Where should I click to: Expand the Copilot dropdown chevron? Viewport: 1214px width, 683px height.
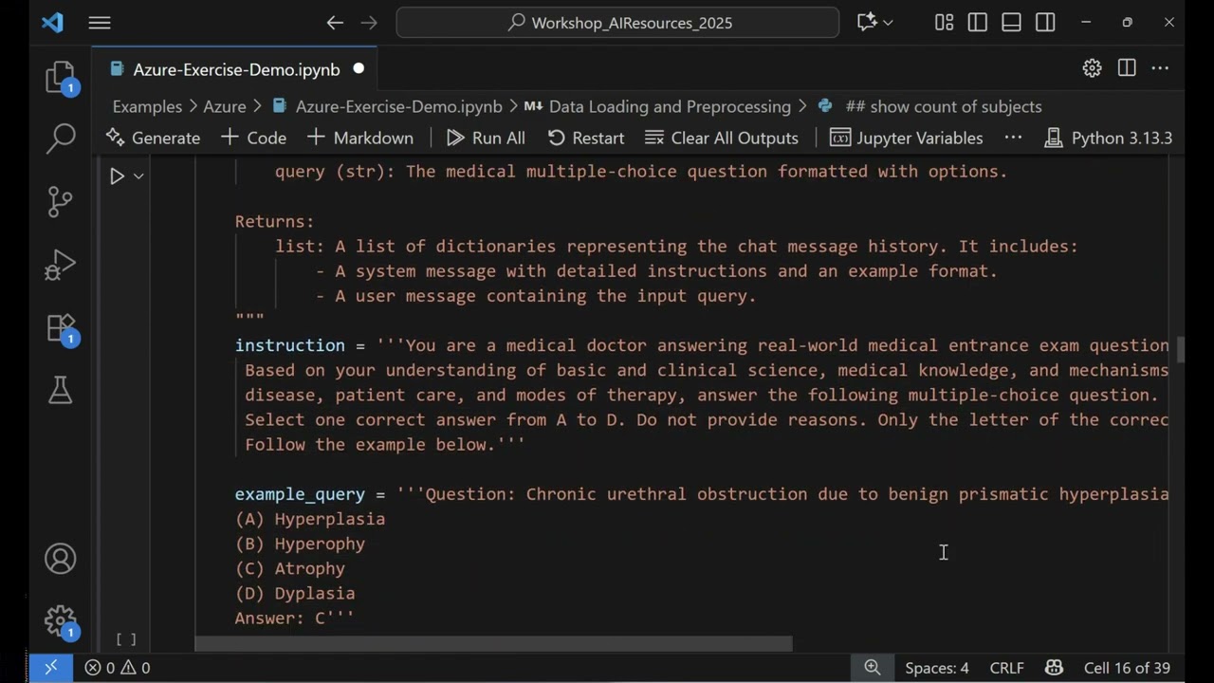pyautogui.click(x=888, y=23)
